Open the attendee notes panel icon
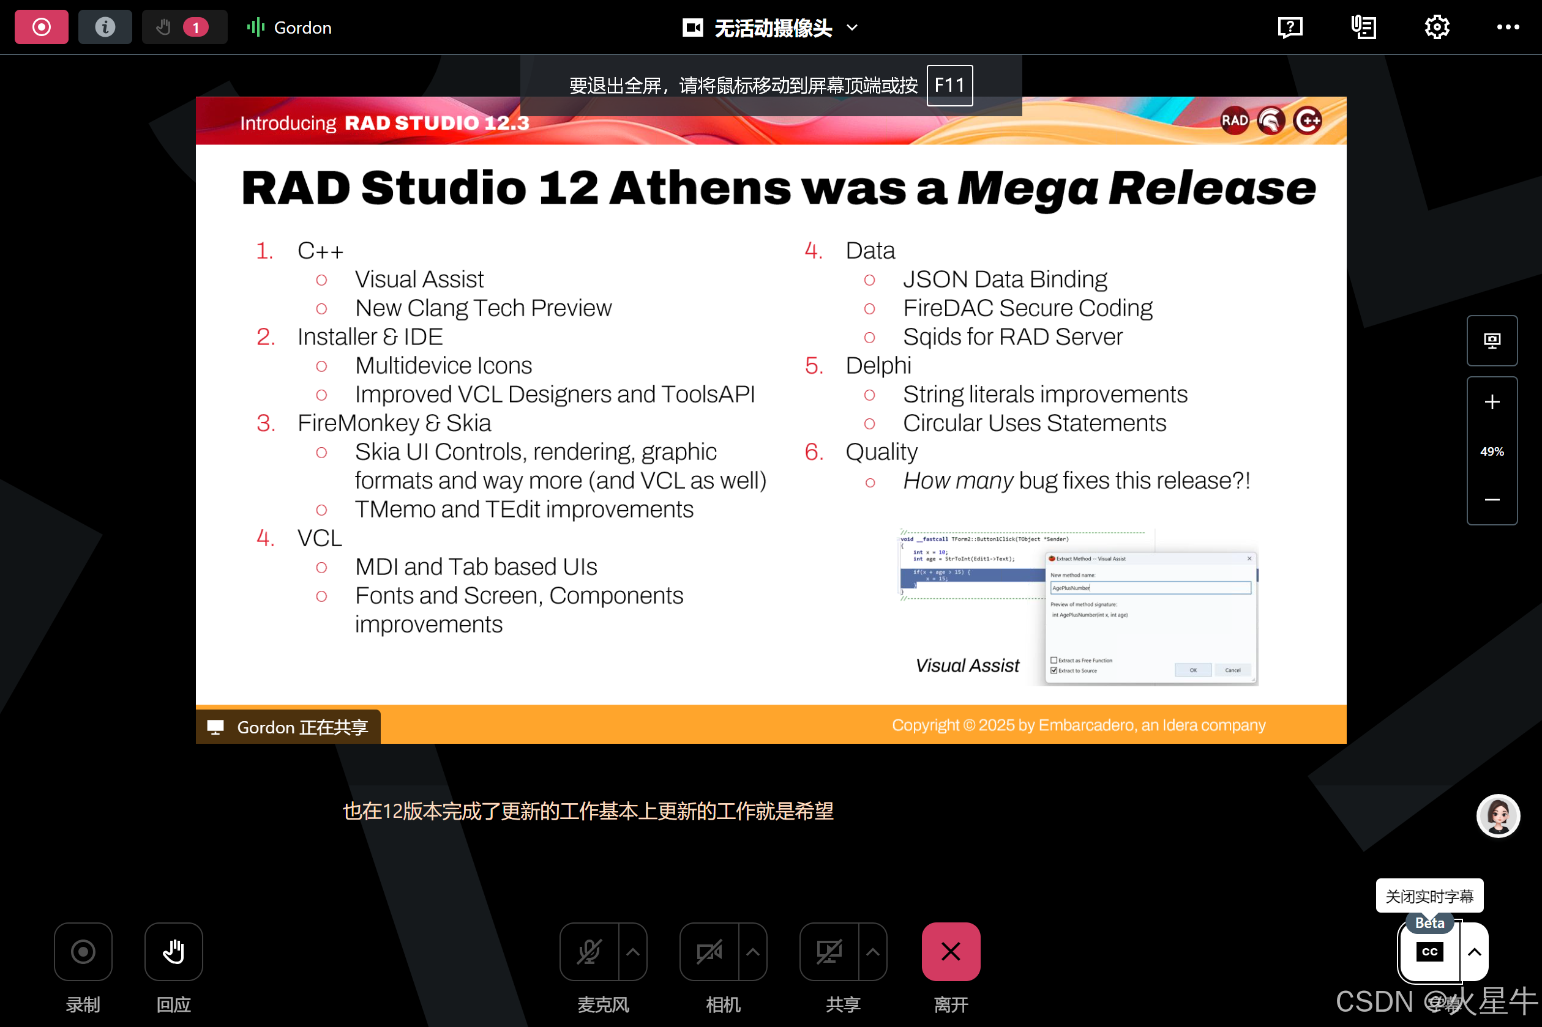 pos(1363,27)
